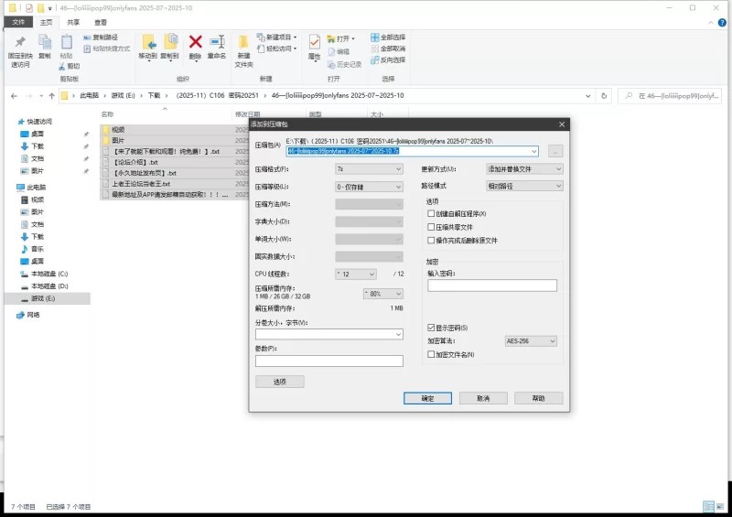This screenshot has width=732, height=517.
Task: Switch to the Share (共享) ribbon tab
Action: (x=73, y=22)
